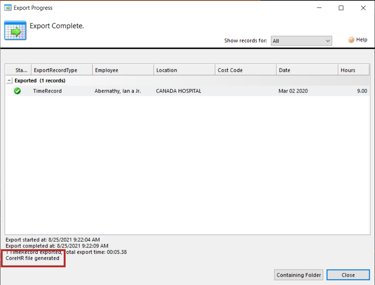Click the Help question mark icon

[351, 40]
